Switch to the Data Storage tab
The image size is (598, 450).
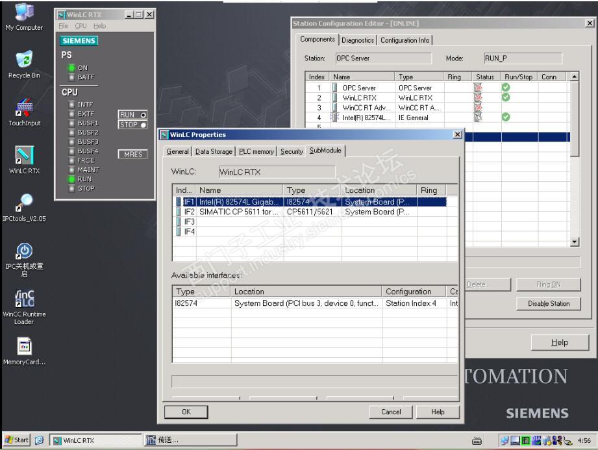coord(213,151)
